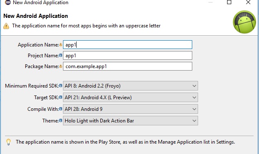Click the lightbulb tip icon
Viewport: 259px width, 154px height.
tap(8, 142)
